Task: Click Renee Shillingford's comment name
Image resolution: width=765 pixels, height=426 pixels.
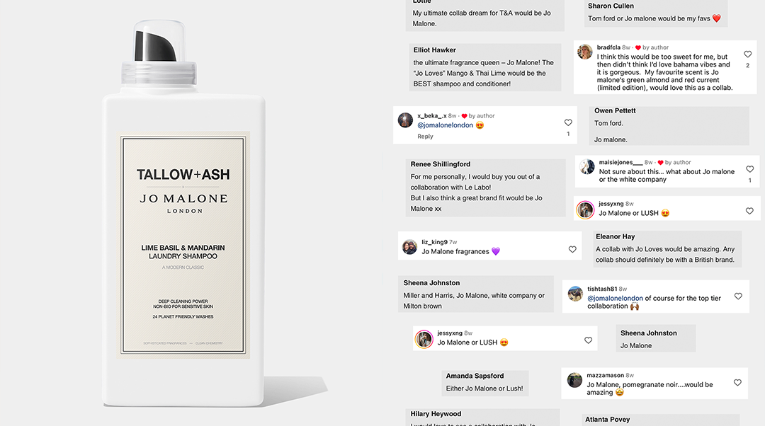Action: point(441,164)
